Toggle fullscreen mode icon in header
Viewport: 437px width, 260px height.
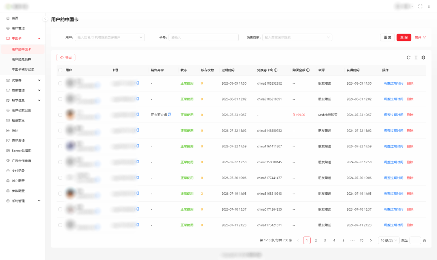click(420, 6)
